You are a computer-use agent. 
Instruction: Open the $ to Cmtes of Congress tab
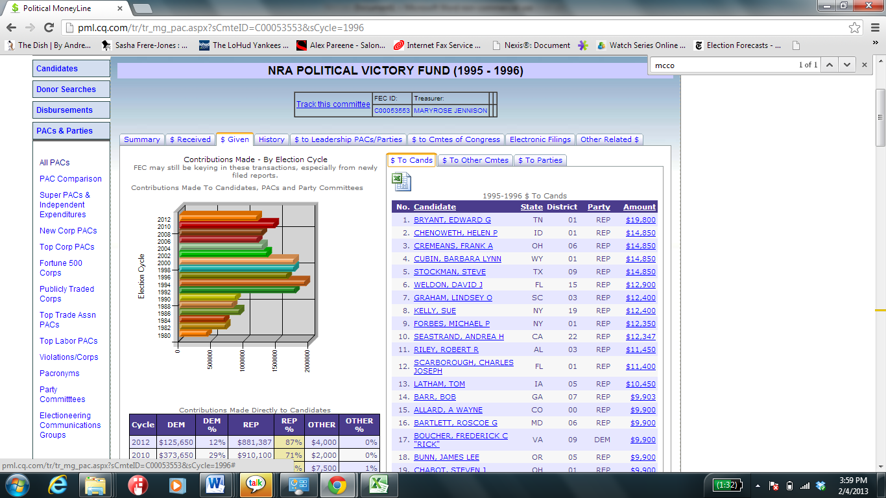pyautogui.click(x=456, y=139)
